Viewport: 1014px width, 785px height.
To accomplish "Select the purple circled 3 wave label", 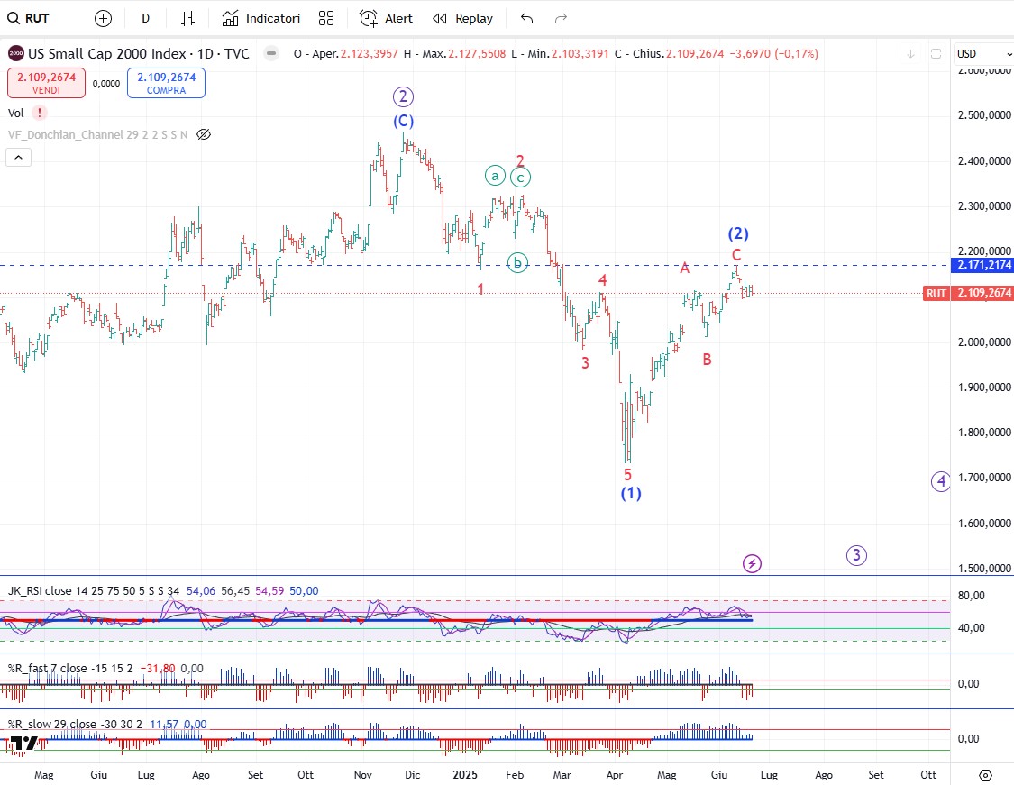I will tap(857, 555).
